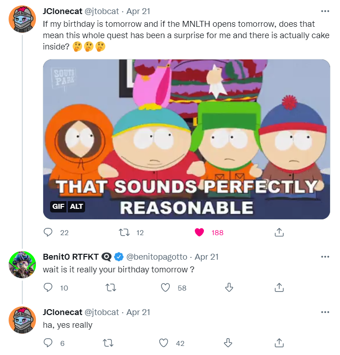Open Benit0 RTFKT's profile picture
This screenshot has height=355, width=340.
[x=22, y=264]
